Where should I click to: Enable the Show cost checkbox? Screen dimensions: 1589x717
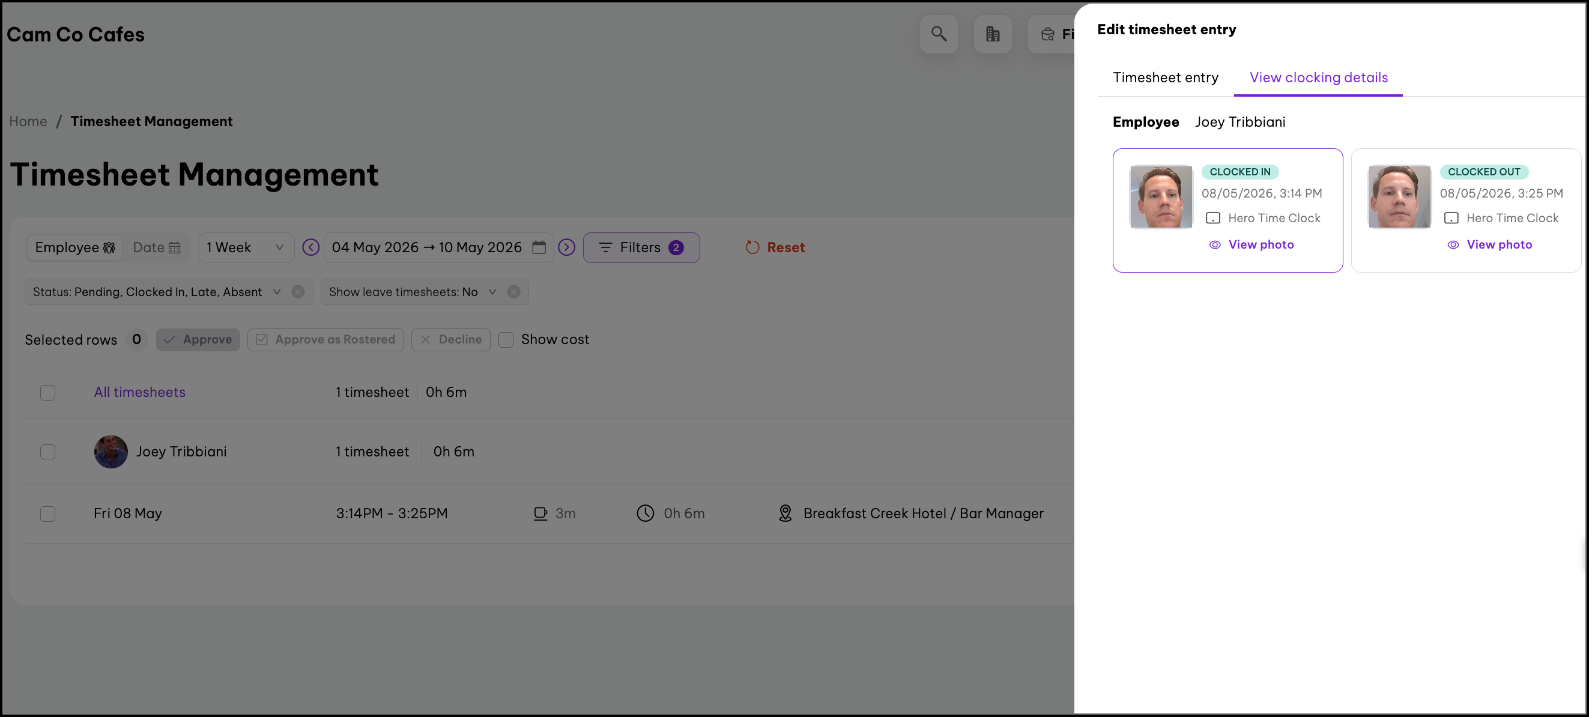506,339
